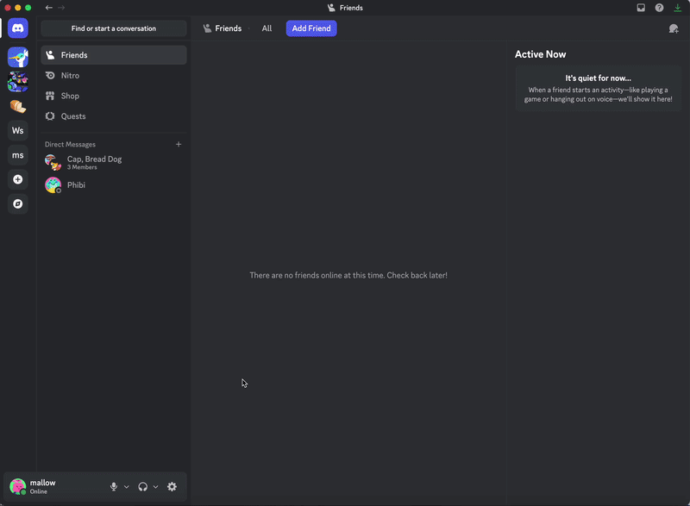The width and height of the screenshot is (690, 506).
Task: Open the bird avatar server
Action: coord(18,57)
